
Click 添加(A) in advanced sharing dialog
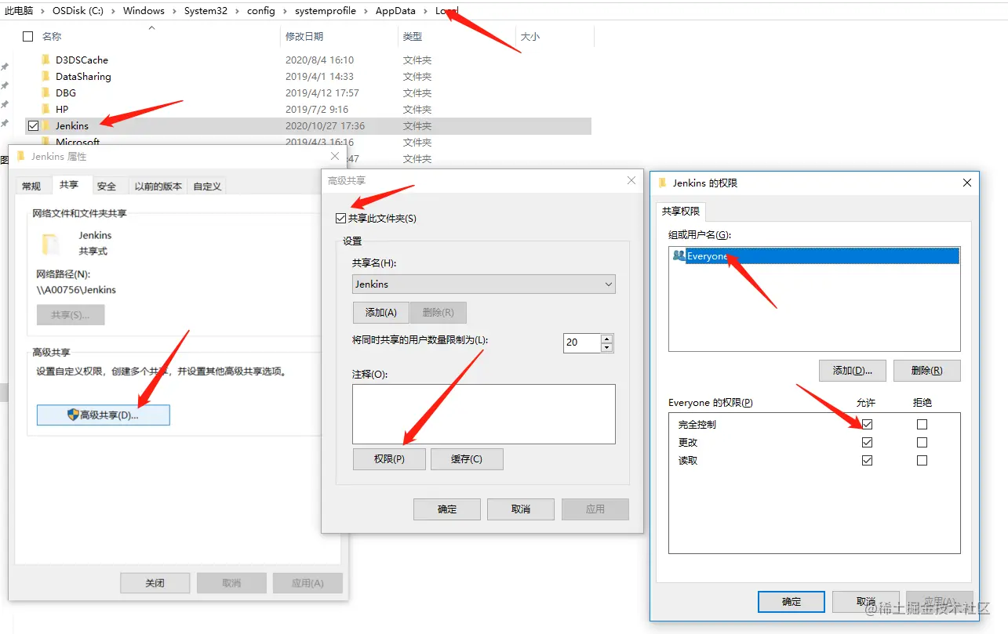[380, 312]
